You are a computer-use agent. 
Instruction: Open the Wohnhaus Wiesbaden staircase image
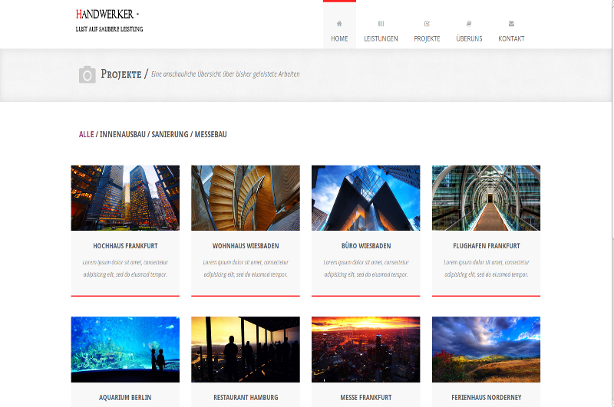pos(246,198)
